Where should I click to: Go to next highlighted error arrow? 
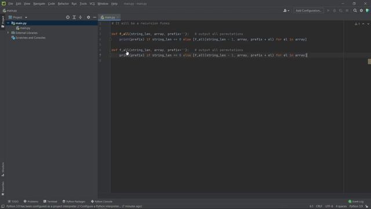pyautogui.click(x=368, y=24)
